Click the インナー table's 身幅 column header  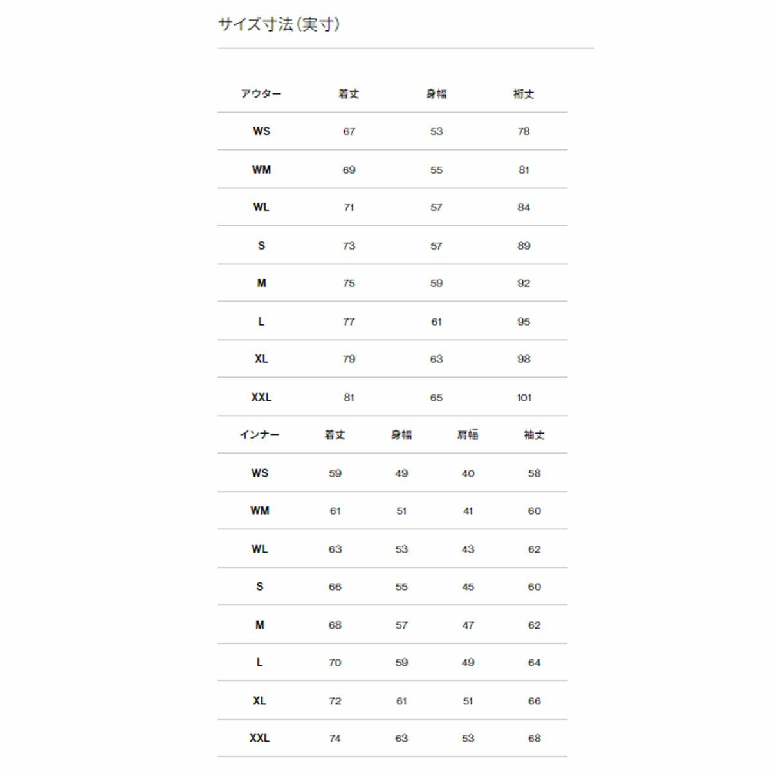pos(401,435)
